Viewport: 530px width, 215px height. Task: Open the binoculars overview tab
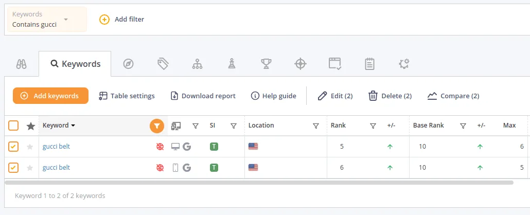[x=21, y=64]
